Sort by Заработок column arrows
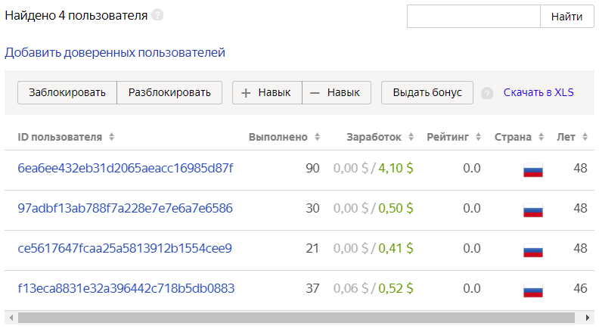The height and width of the screenshot is (329, 599). (411, 137)
